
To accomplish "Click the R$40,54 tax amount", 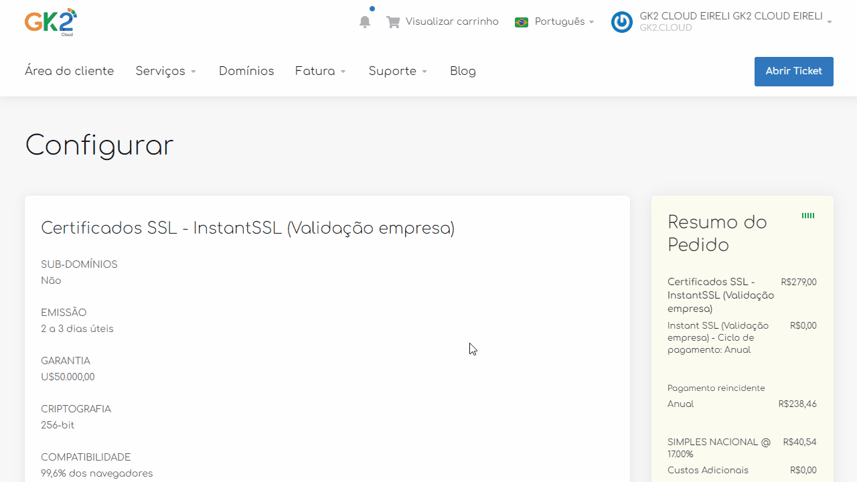I will (x=799, y=443).
